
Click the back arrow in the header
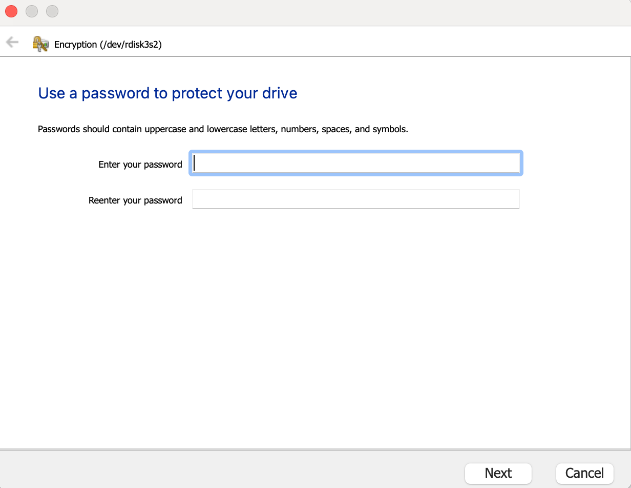tap(12, 43)
